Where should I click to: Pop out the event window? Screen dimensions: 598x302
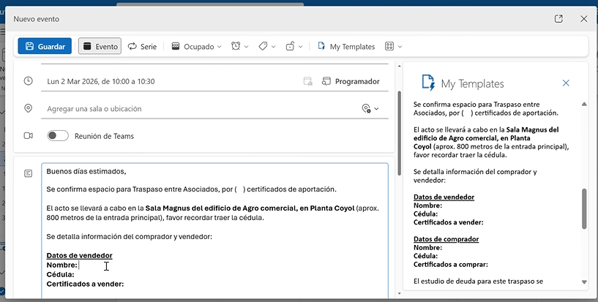tap(558, 18)
